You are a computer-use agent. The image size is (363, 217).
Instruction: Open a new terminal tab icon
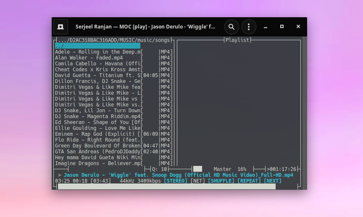[60, 27]
